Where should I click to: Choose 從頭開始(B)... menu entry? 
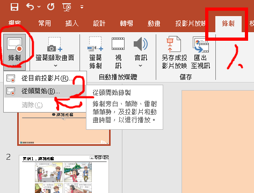point(45,91)
